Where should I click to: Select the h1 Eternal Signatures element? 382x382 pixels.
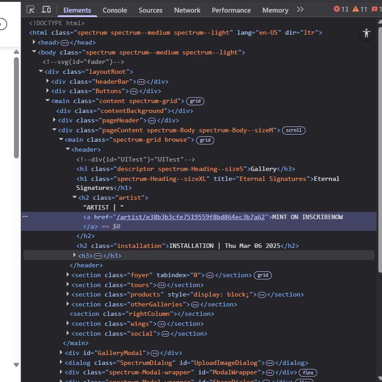click(207, 183)
